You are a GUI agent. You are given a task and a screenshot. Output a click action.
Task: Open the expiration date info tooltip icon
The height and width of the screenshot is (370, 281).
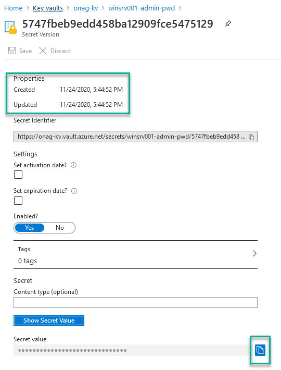click(x=74, y=191)
